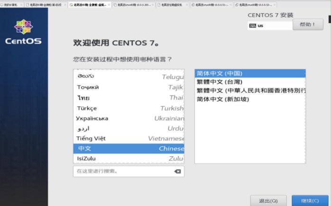Click the CentOS logo in the sidebar
Image resolution: width=331 pixels, height=206 pixels.
pyautogui.click(x=23, y=32)
